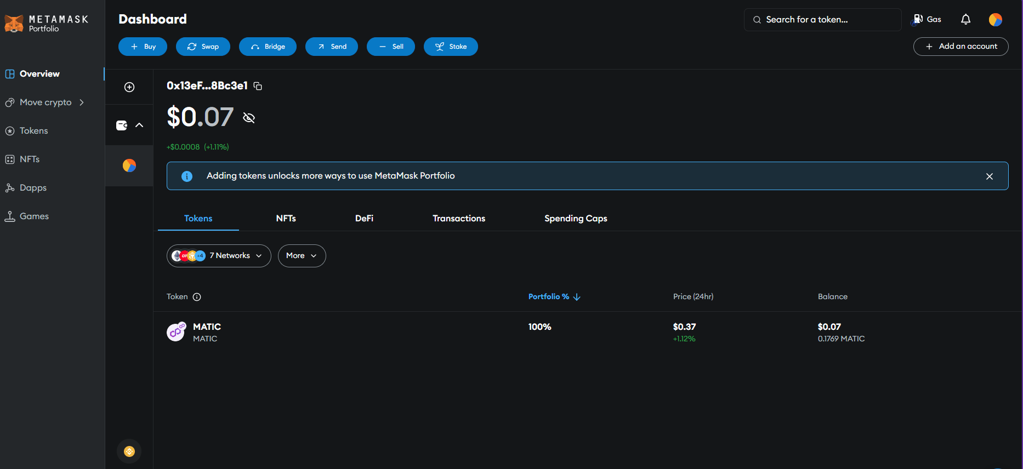Collapse the wallet accounts list chevron
Image resolution: width=1023 pixels, height=469 pixels.
click(x=139, y=125)
